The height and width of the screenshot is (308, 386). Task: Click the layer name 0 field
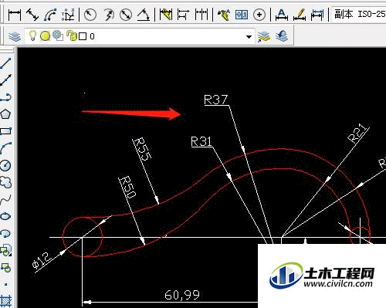[93, 36]
